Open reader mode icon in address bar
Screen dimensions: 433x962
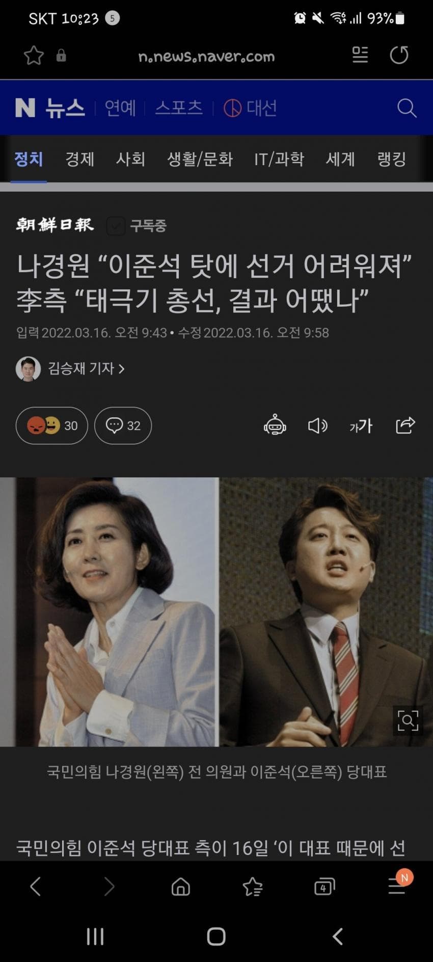tap(360, 55)
